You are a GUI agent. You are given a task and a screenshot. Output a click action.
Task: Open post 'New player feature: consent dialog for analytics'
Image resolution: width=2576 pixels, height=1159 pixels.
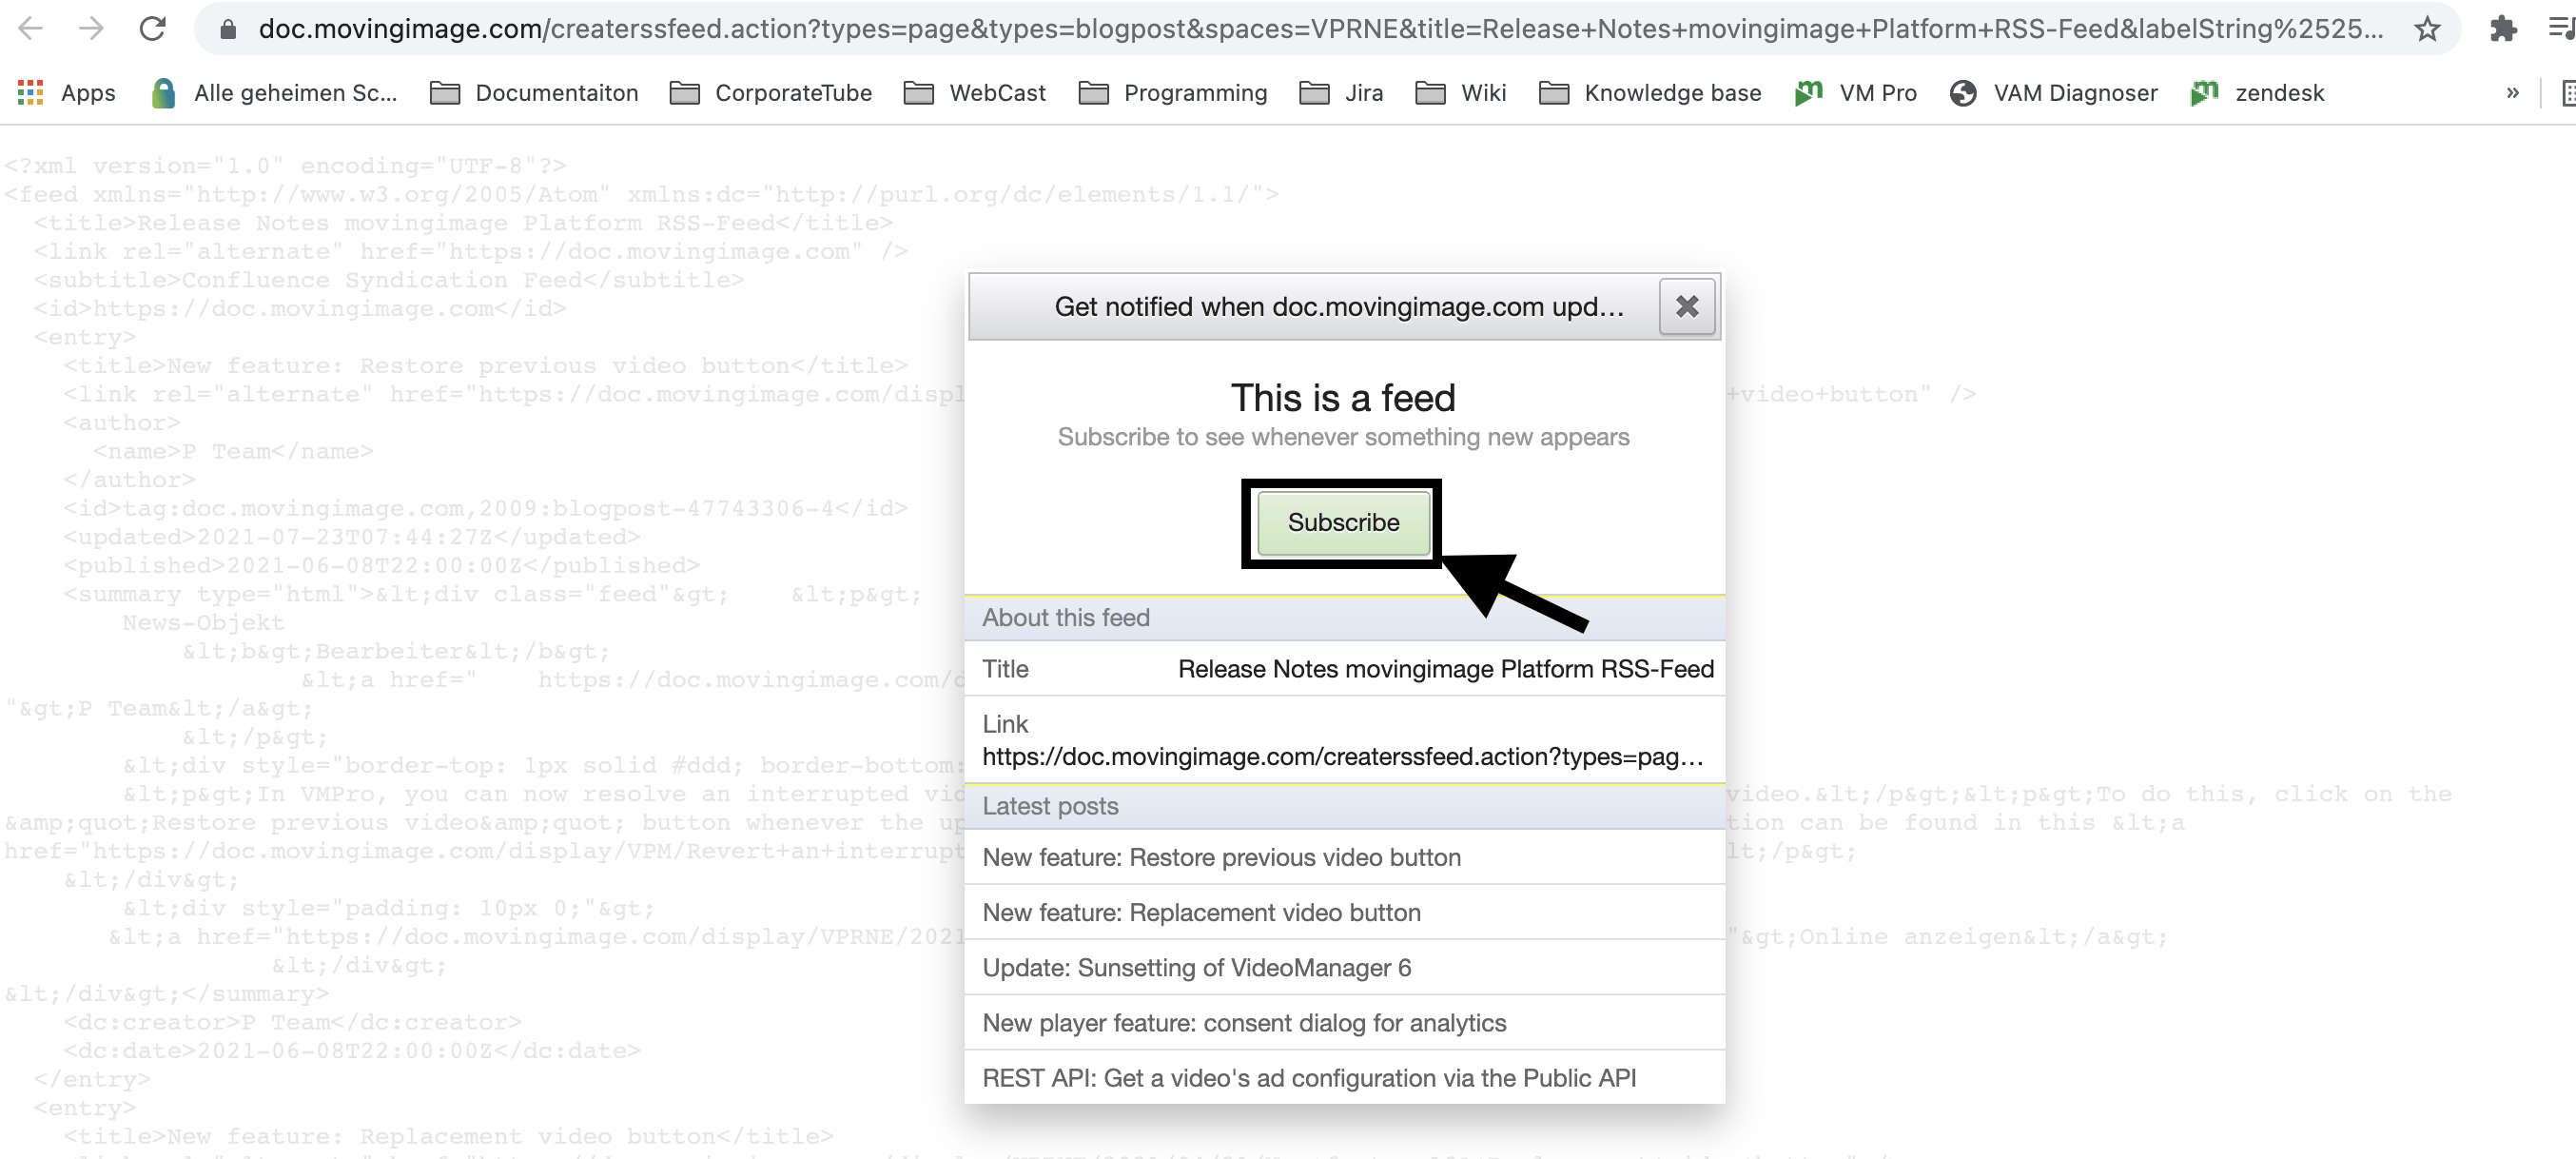point(1344,1022)
